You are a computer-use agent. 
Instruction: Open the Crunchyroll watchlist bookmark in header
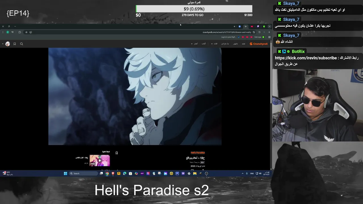(14, 44)
